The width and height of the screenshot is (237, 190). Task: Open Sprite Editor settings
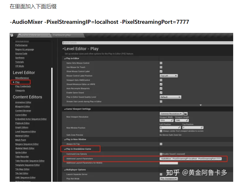click(21, 153)
